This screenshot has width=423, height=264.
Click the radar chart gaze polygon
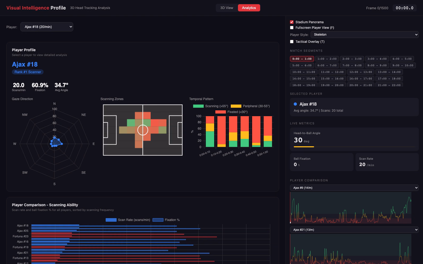(56, 143)
